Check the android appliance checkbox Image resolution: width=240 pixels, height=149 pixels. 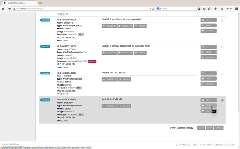pyautogui.click(x=222, y=74)
